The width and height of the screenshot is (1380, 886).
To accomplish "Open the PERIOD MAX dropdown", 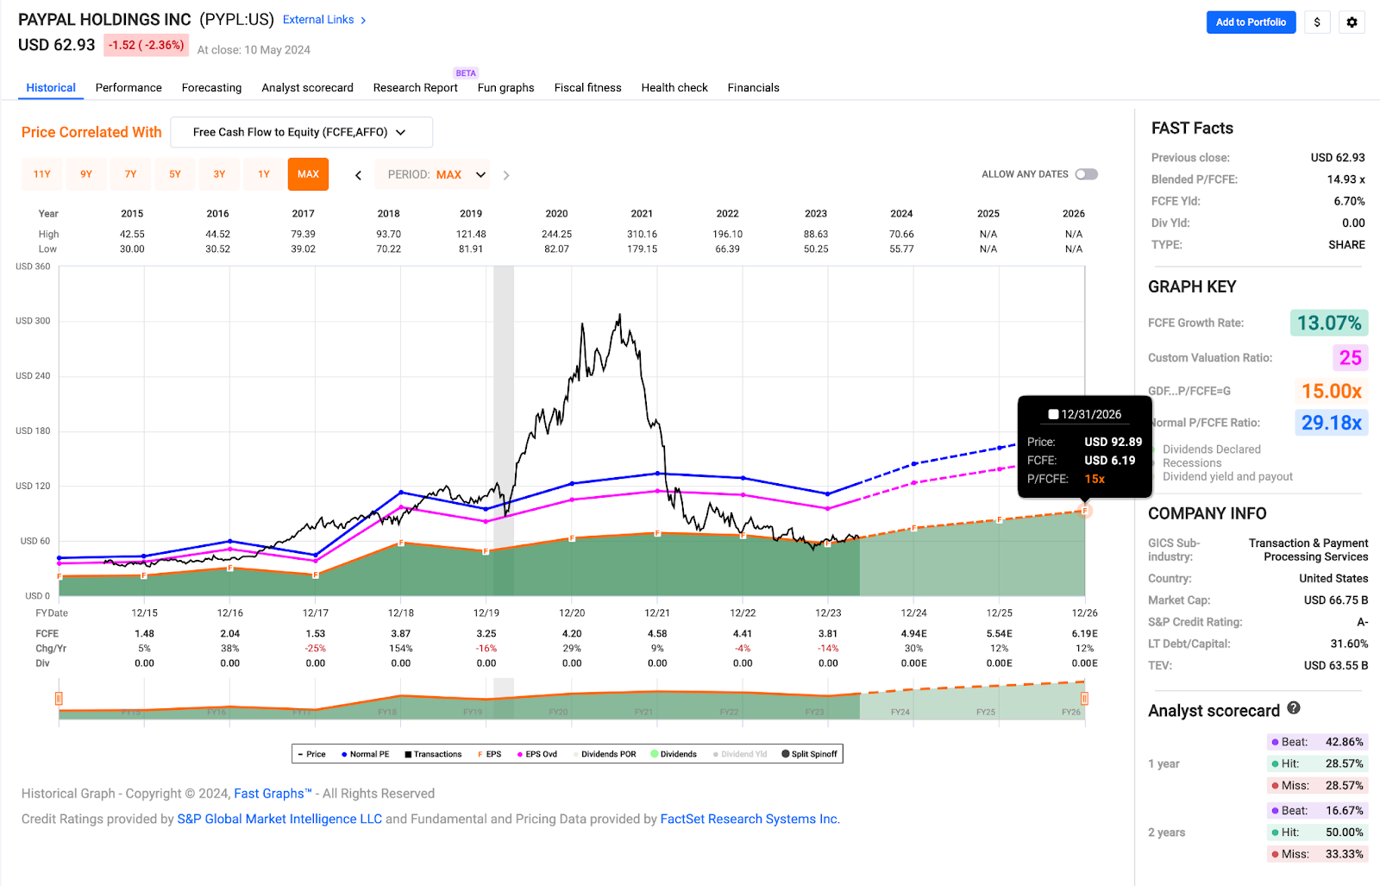I will coord(433,174).
